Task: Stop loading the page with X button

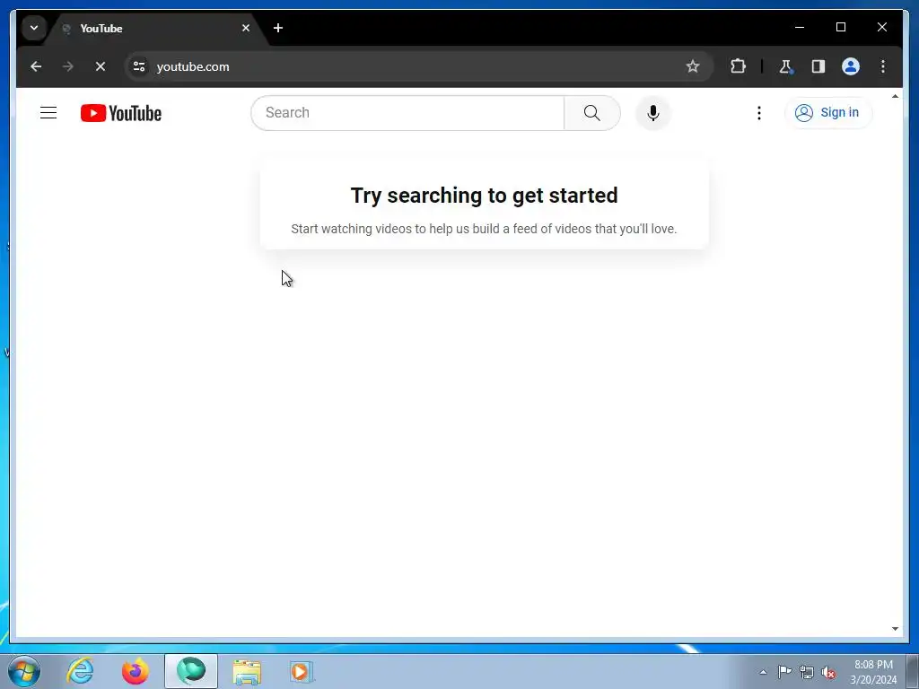Action: click(x=101, y=66)
